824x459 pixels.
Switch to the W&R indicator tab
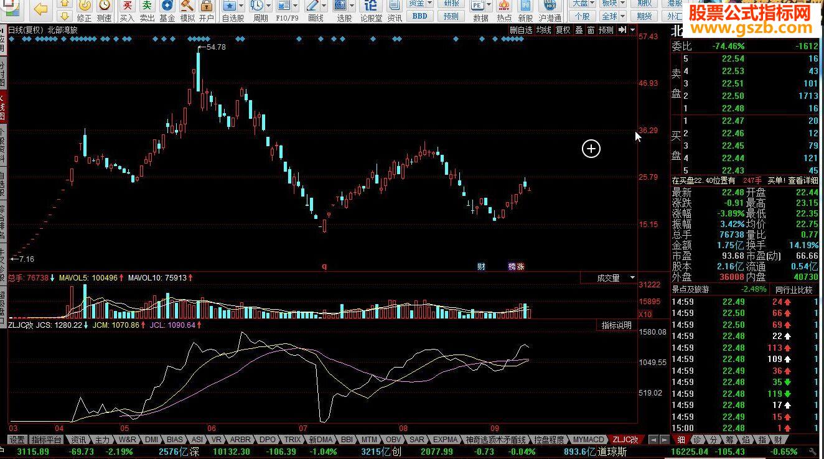(x=127, y=440)
